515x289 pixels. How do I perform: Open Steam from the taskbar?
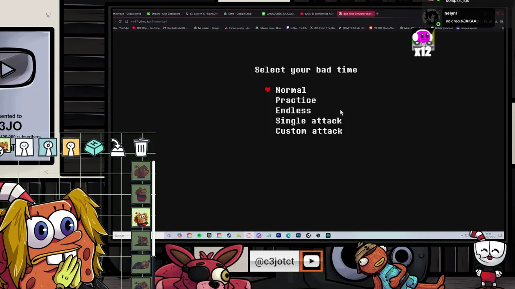pyautogui.click(x=229, y=236)
